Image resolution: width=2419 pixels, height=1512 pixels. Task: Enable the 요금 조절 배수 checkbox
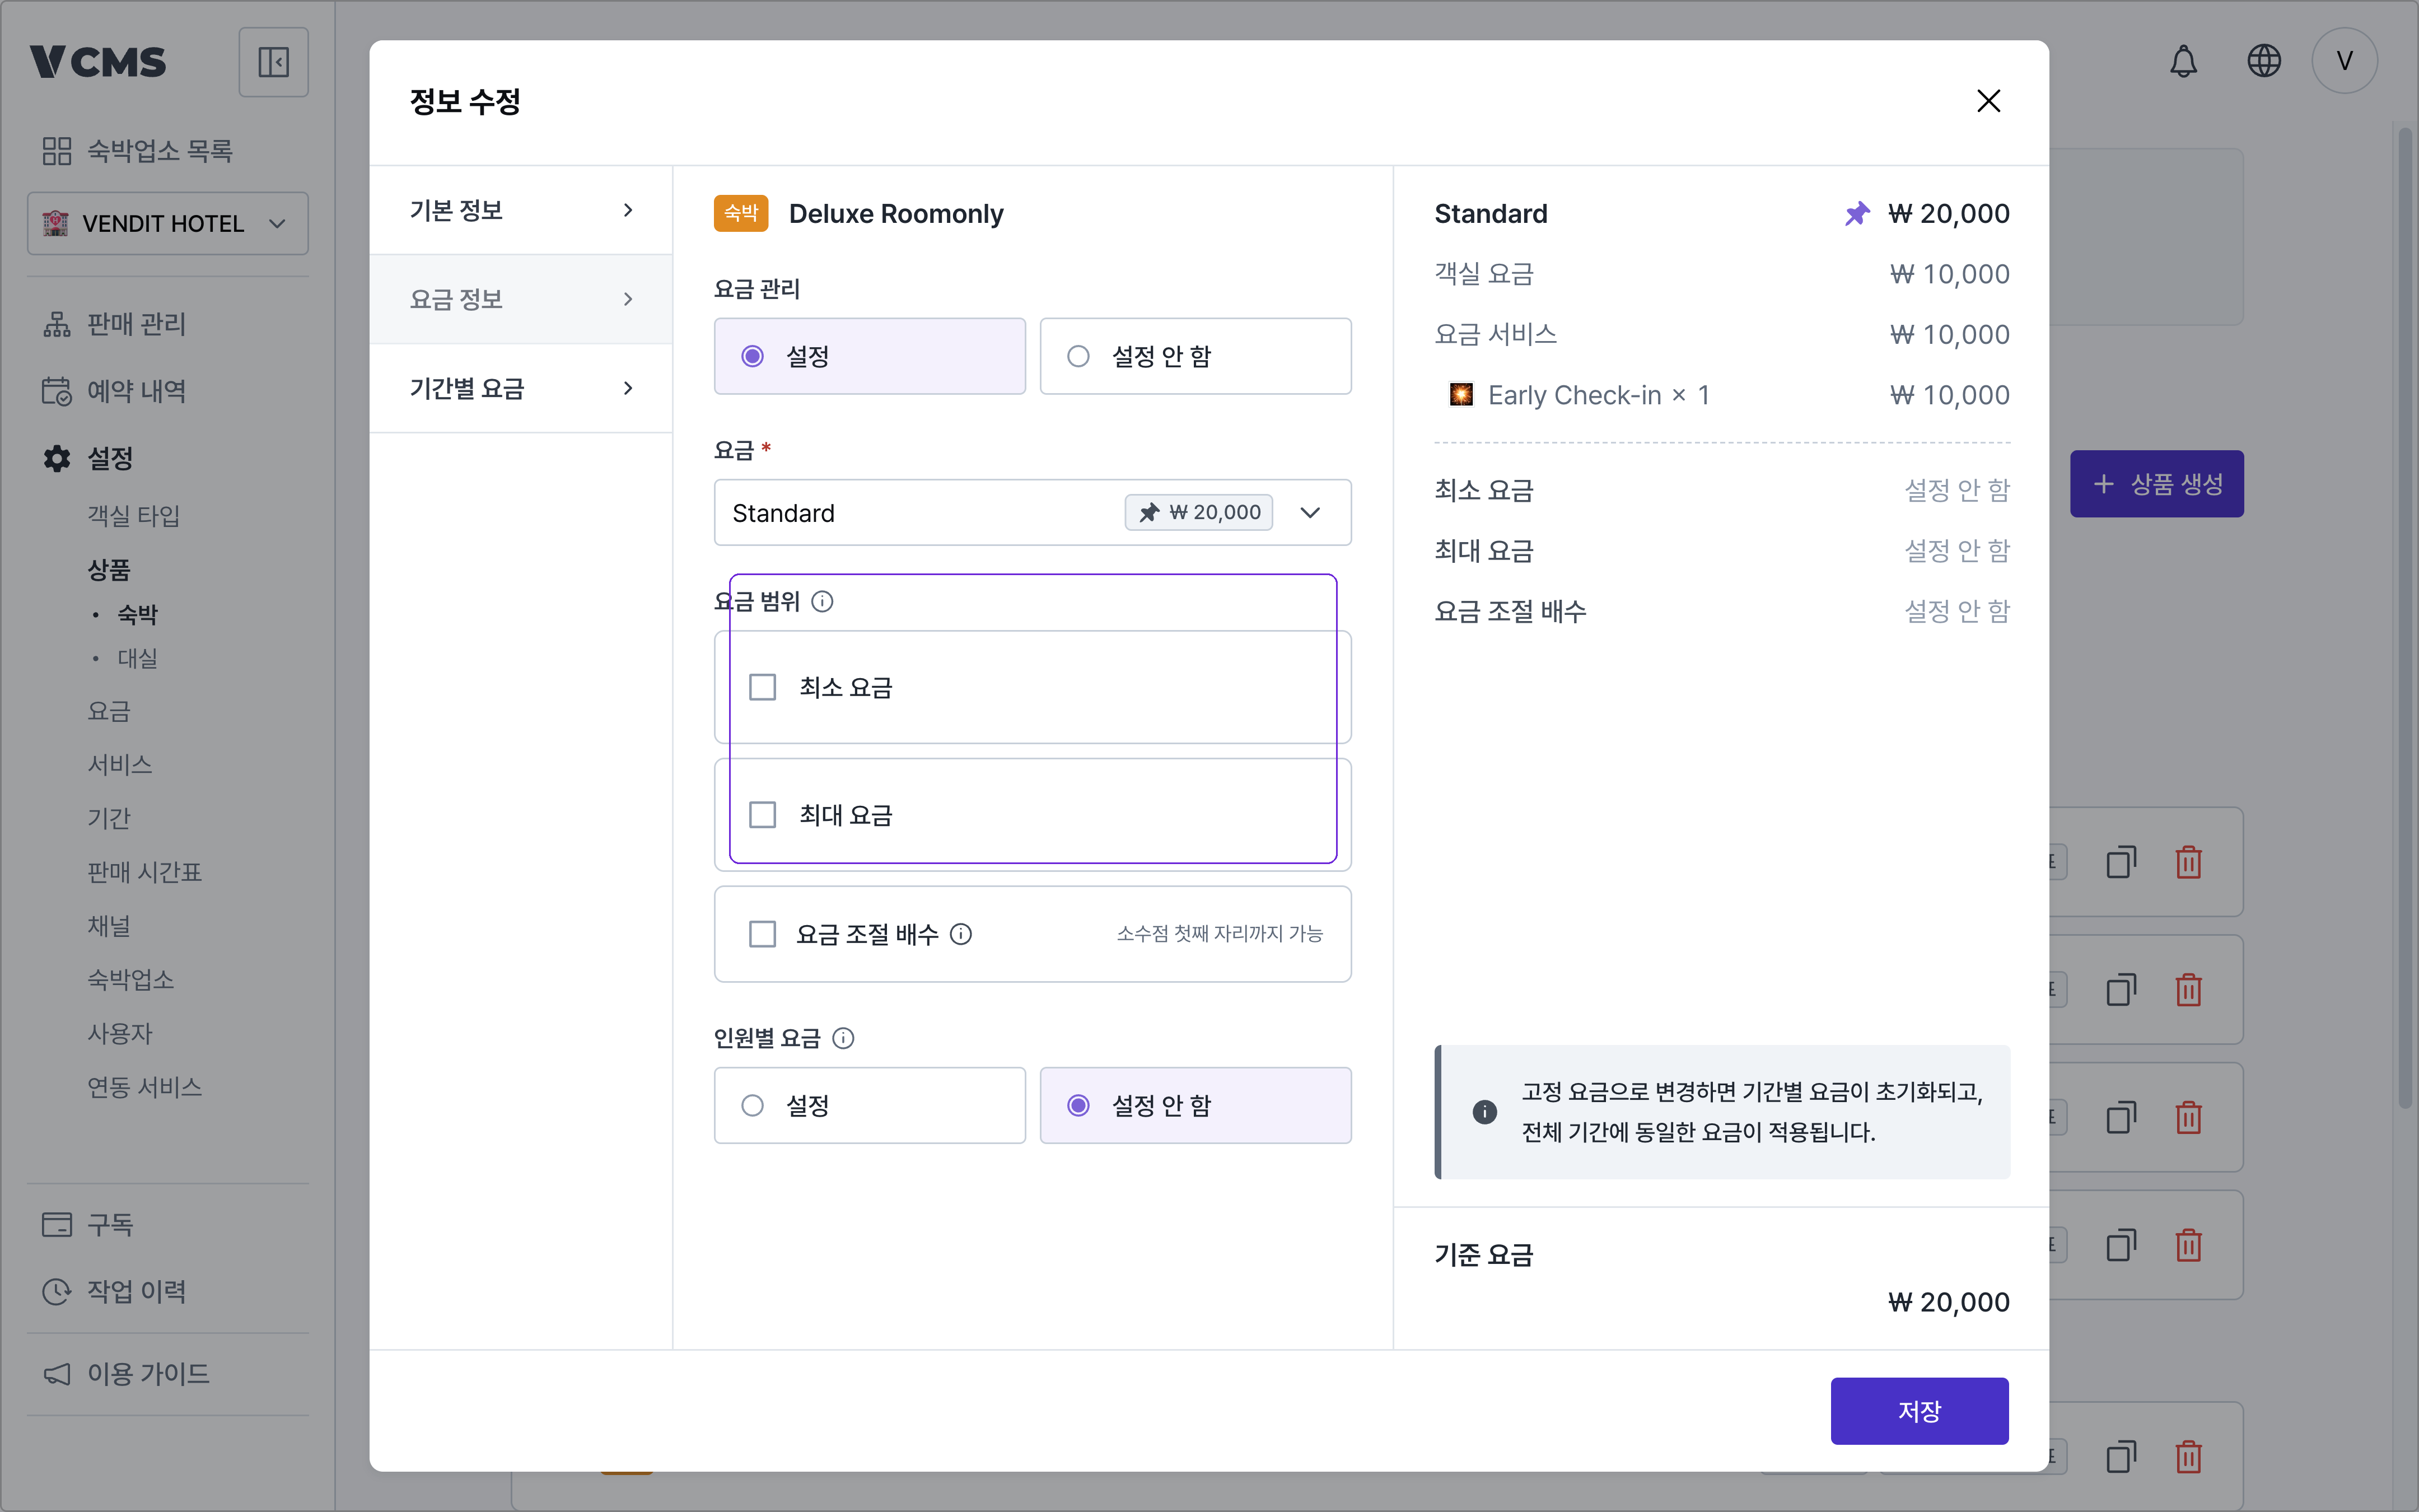pos(763,934)
